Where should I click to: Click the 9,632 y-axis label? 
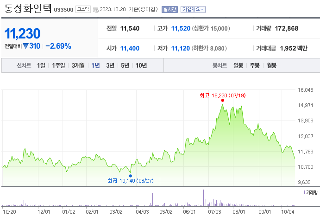305,182
